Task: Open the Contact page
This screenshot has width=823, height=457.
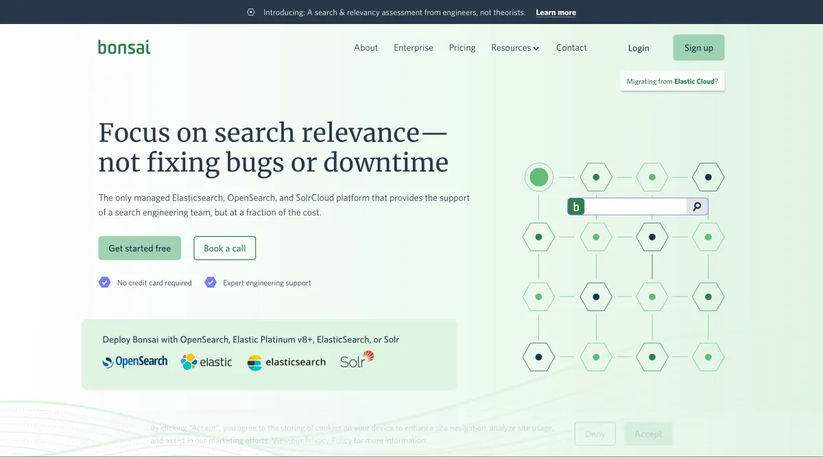Action: coord(571,47)
